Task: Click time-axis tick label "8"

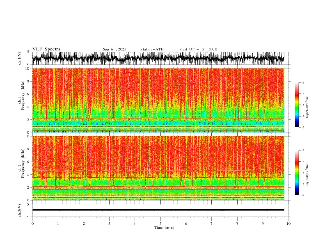Action: pyautogui.click(x=237, y=224)
